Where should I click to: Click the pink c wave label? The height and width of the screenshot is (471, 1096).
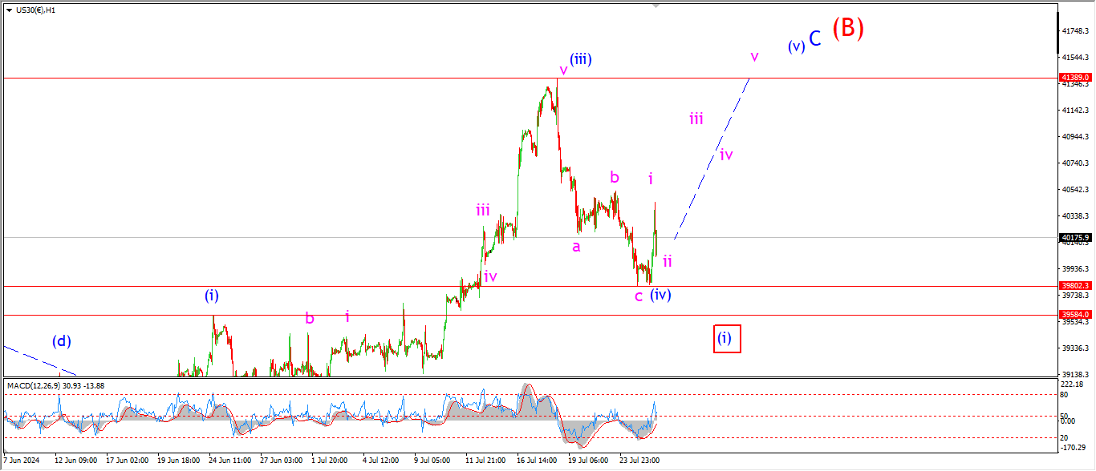point(639,296)
